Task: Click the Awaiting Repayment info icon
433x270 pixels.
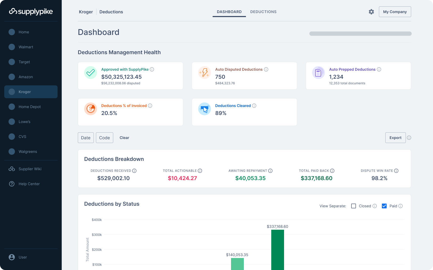Action: (x=270, y=171)
